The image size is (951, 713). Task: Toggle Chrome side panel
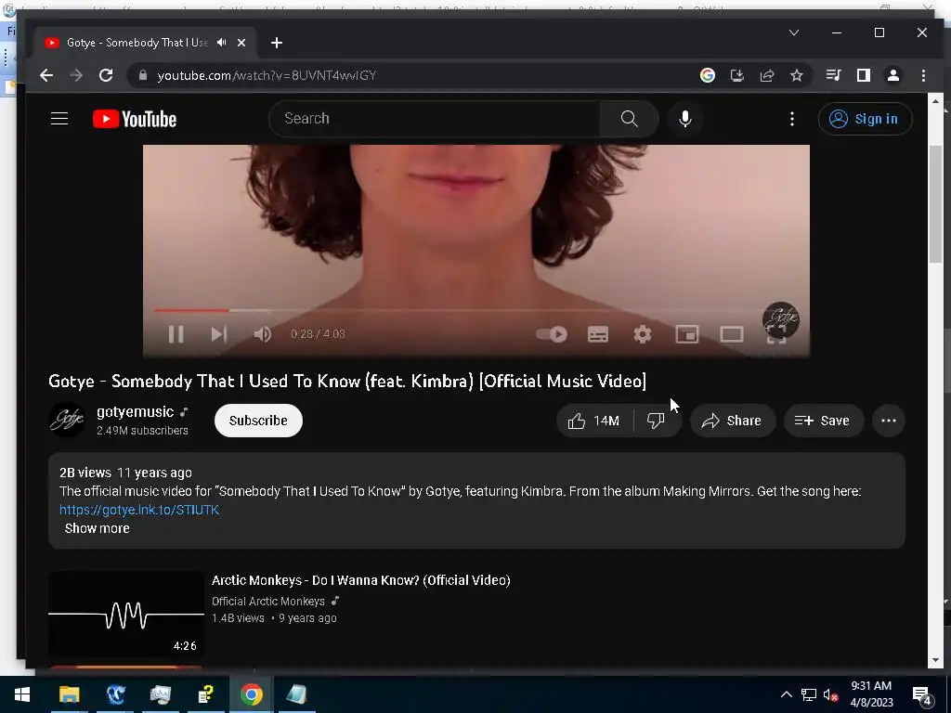(863, 75)
